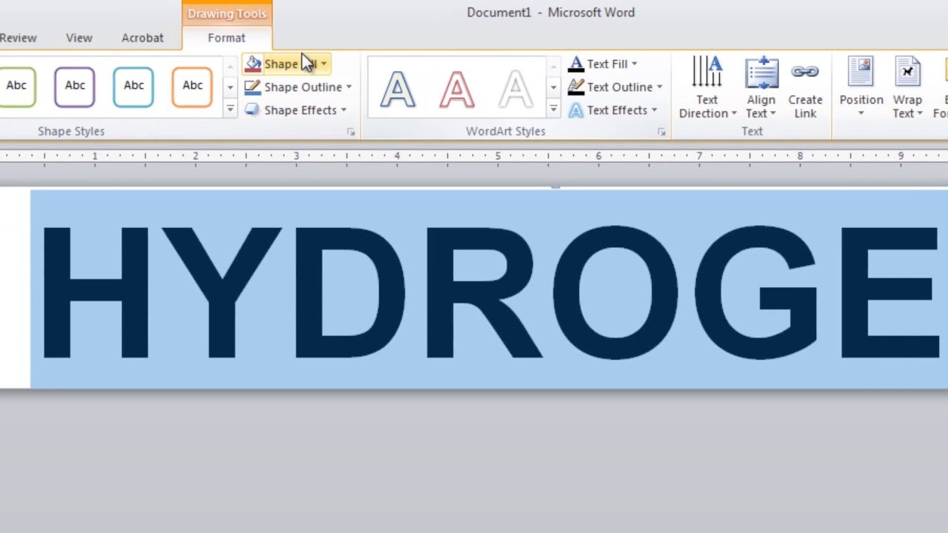Click the HYDROGE text box in the document
Viewport: 948px width, 533px height.
click(489, 289)
